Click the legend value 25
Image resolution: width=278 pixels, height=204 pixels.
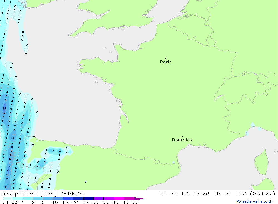[x=85, y=202]
